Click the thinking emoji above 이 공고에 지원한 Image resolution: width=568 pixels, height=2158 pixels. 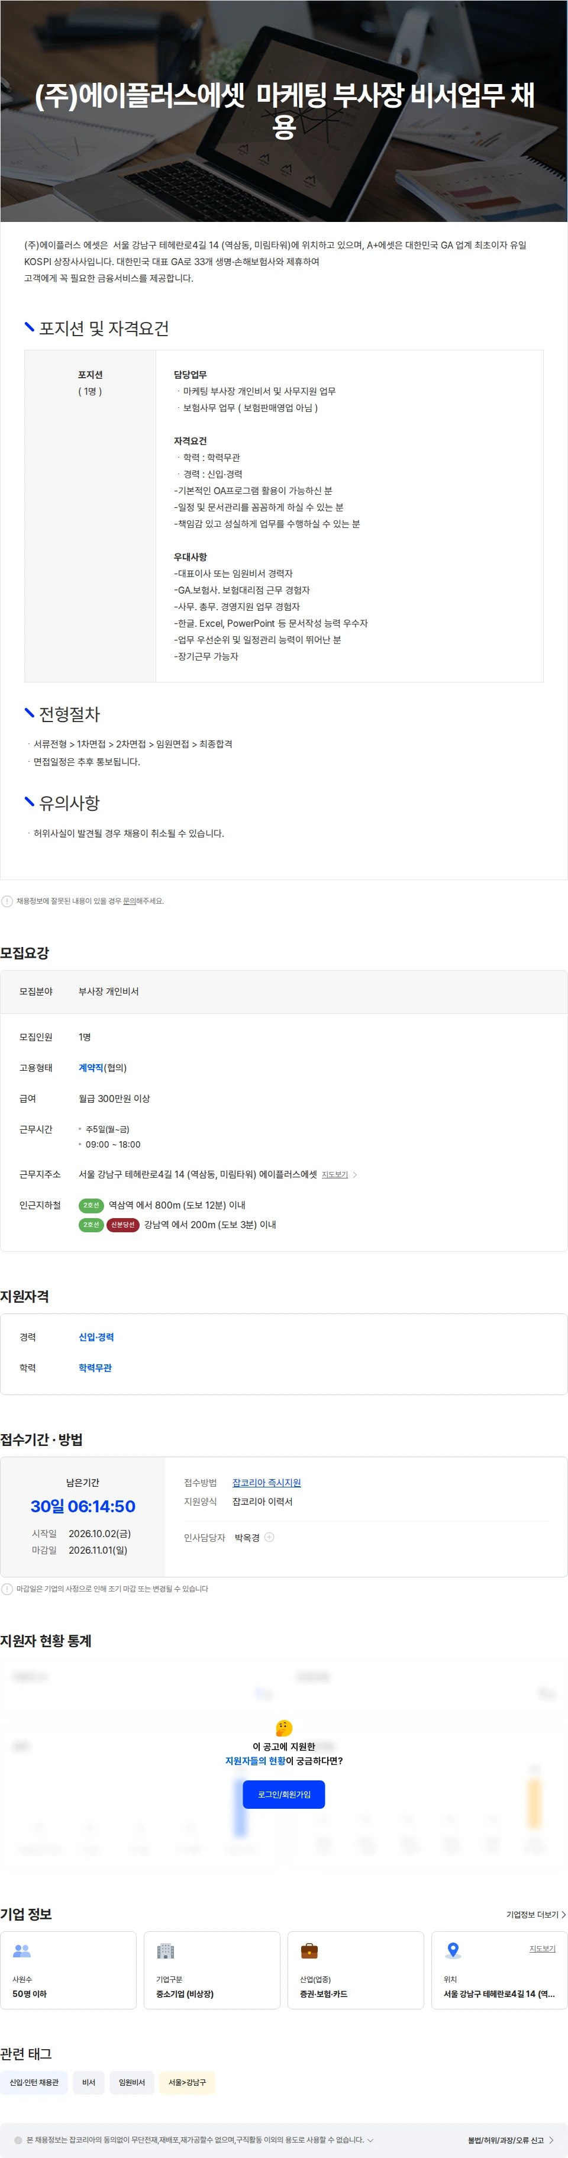(x=284, y=1728)
